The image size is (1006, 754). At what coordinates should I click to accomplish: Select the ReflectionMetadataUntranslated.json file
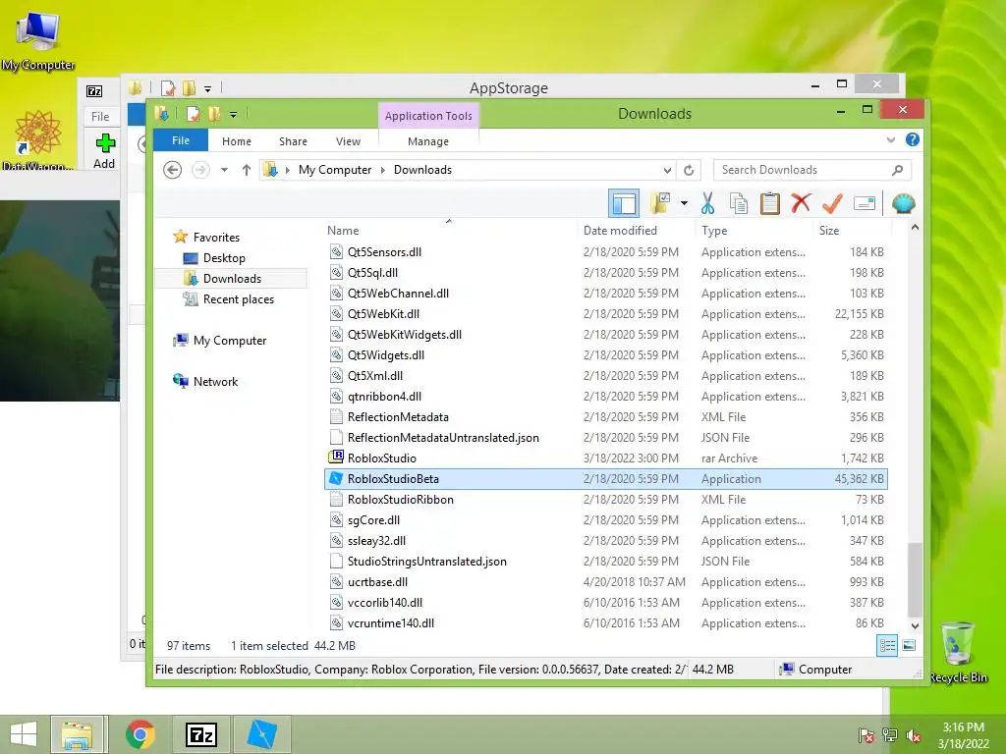[606, 438]
